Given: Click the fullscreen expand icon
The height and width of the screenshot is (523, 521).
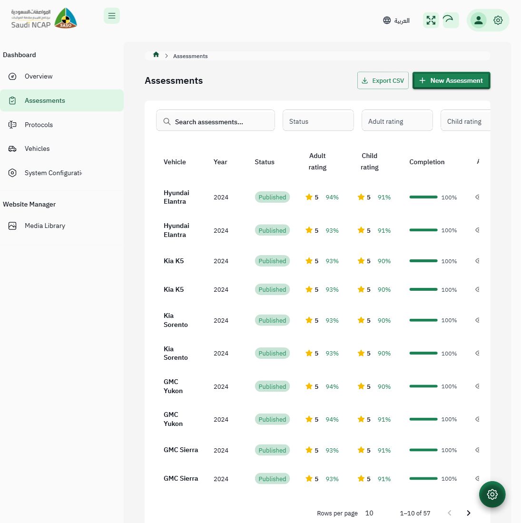Looking at the screenshot, I should 431,20.
